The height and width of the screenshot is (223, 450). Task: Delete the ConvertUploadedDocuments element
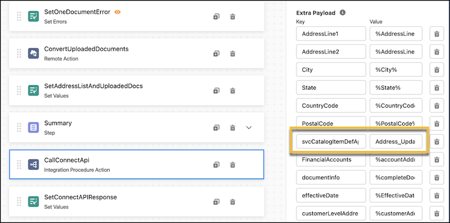[233, 53]
